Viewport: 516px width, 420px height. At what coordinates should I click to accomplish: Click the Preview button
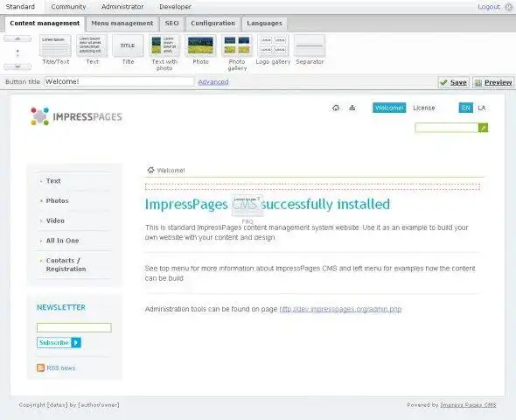pos(493,82)
